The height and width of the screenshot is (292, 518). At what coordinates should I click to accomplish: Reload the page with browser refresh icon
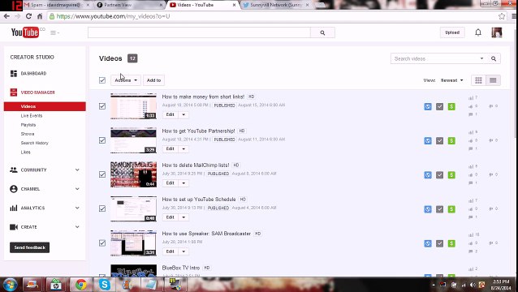click(28, 16)
